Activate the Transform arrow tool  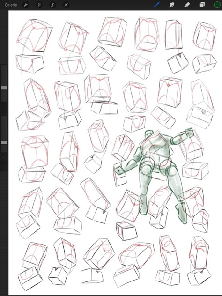66,5
